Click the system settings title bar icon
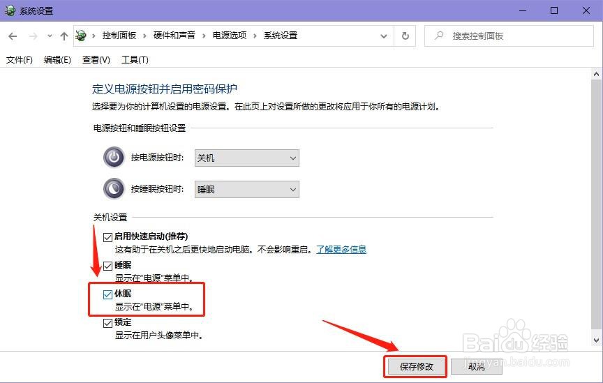 tap(10, 10)
